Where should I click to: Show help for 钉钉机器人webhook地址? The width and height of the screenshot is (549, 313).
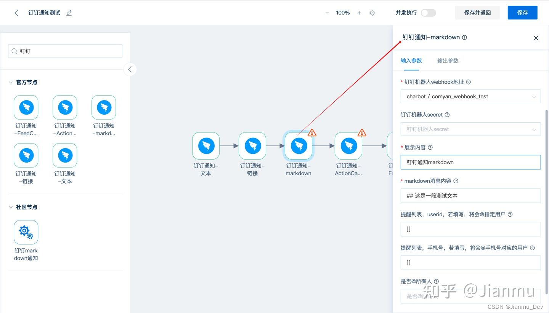coord(469,82)
